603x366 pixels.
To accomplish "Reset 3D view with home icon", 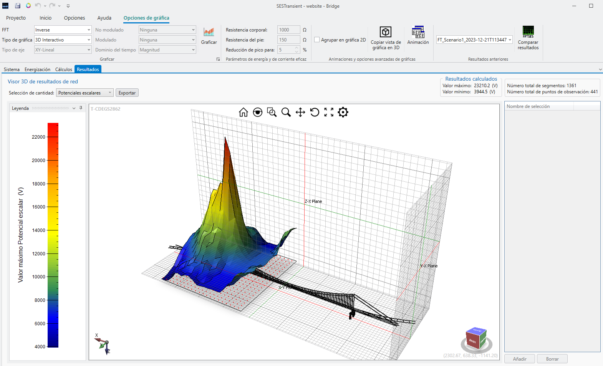I will 244,112.
